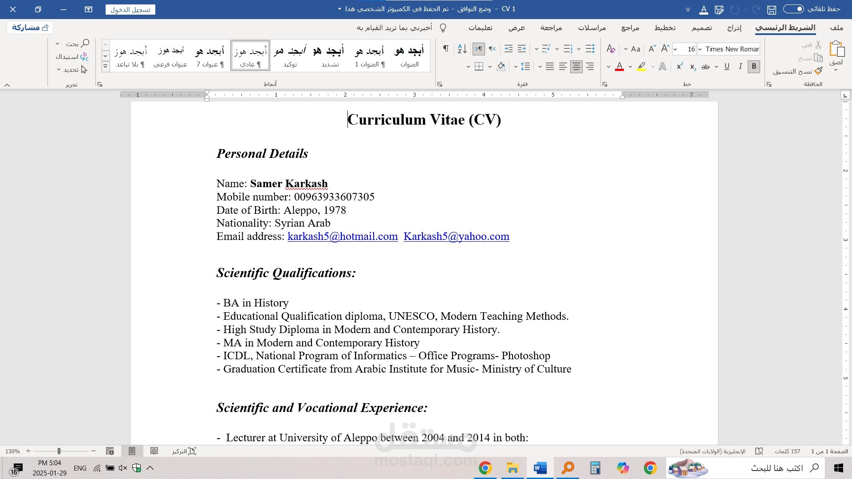The height and width of the screenshot is (479, 852).
Task: Open the View tab
Action: point(517,27)
